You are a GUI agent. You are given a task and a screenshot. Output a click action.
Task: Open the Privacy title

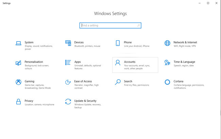(29, 101)
